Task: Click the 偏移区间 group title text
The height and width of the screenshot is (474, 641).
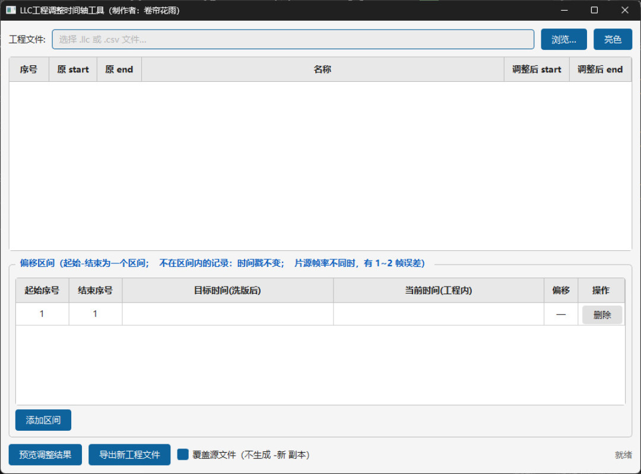Action: click(223, 263)
